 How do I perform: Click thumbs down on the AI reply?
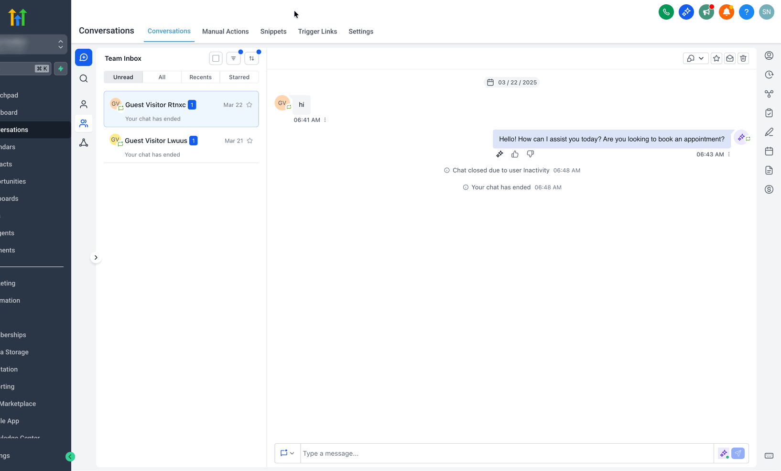[x=530, y=154]
